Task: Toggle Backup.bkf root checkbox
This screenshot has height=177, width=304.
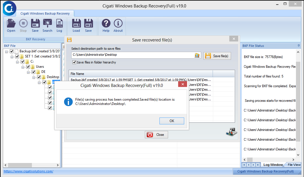Action: pos(11,51)
